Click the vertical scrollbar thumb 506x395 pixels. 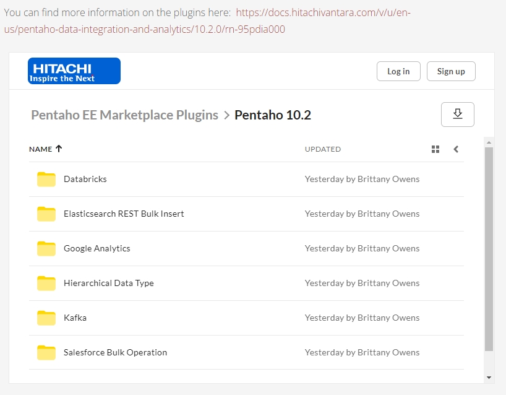pyautogui.click(x=489, y=248)
